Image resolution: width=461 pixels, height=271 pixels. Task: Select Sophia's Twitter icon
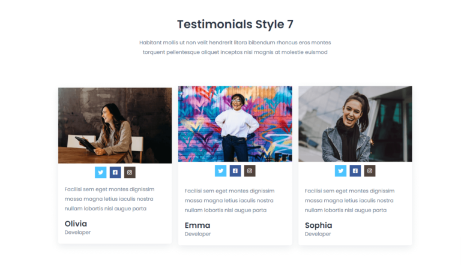(340, 171)
